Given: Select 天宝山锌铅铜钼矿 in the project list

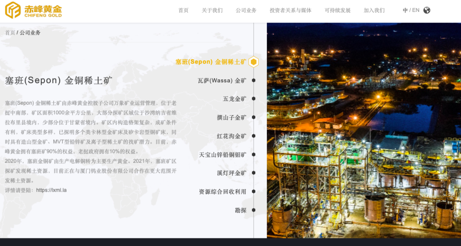Looking at the screenshot, I should (222, 155).
